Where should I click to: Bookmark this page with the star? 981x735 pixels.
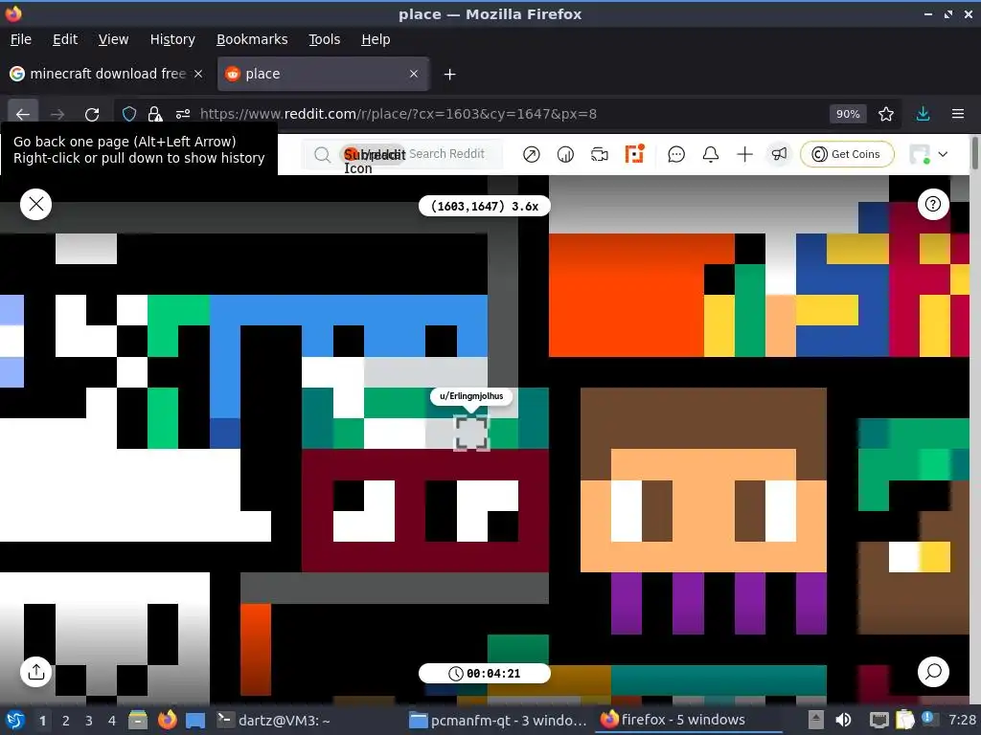click(x=885, y=114)
